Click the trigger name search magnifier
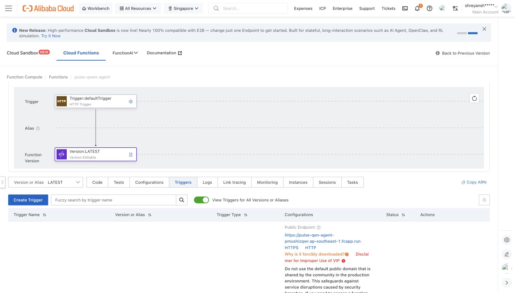The width and height of the screenshot is (515, 293). tap(182, 200)
